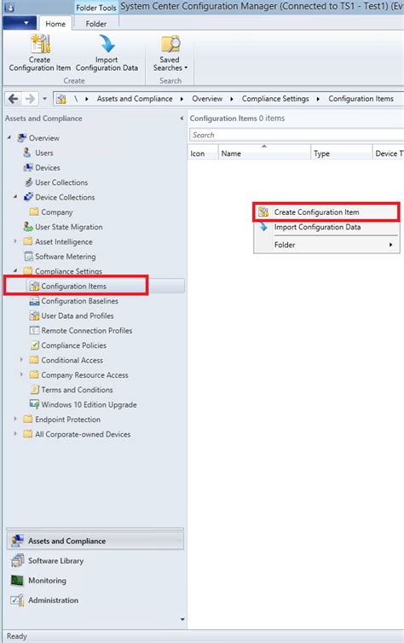This screenshot has height=643, width=404.
Task: Open the blue application menu dropdown
Action: click(20, 23)
